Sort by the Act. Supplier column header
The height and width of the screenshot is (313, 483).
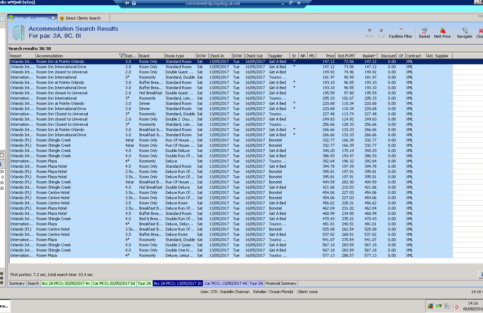(439, 56)
